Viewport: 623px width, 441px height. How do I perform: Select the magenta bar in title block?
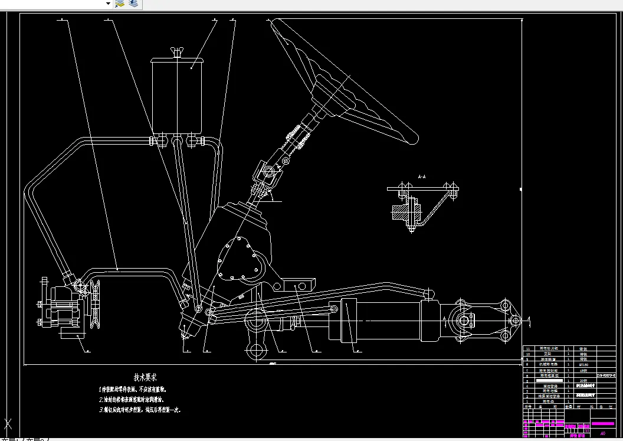pyautogui.click(x=603, y=424)
